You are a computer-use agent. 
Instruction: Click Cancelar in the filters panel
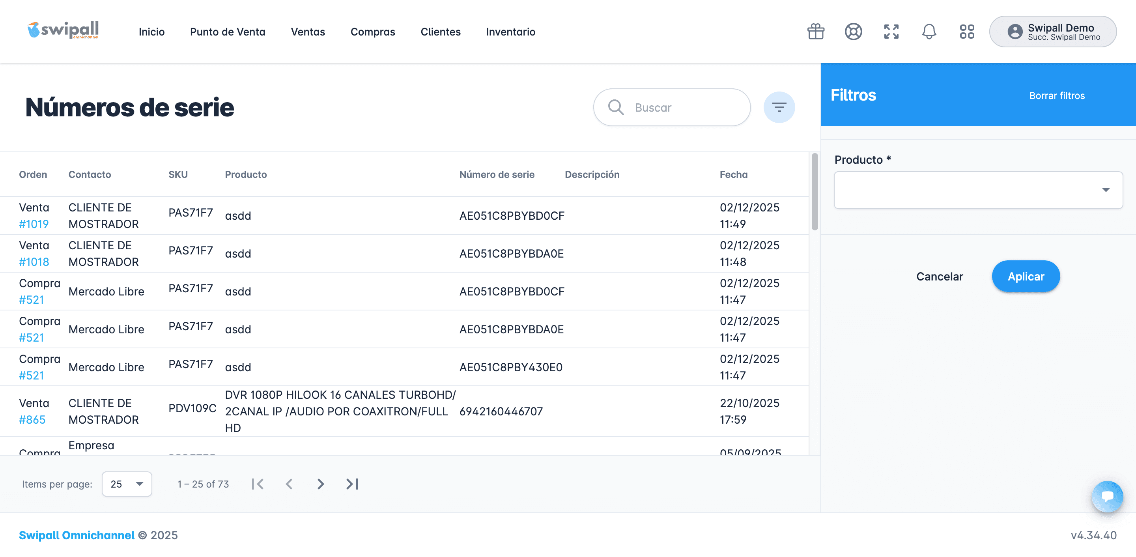[939, 277]
